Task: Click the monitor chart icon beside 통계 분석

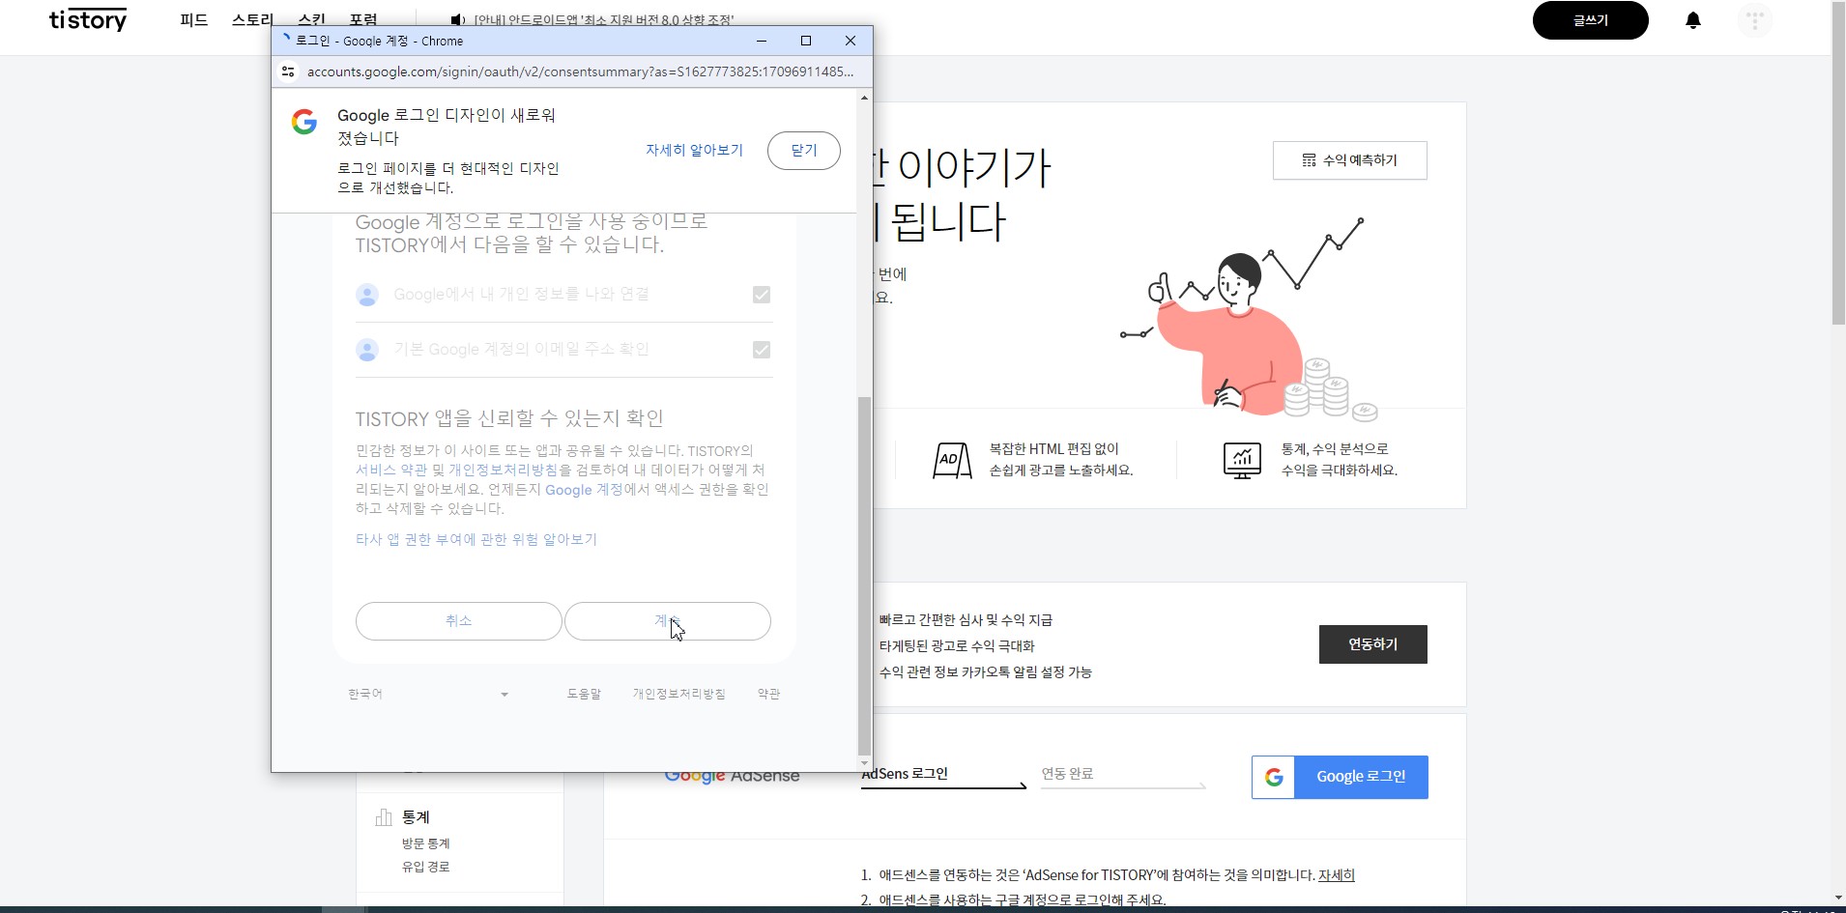Action: tap(1242, 460)
